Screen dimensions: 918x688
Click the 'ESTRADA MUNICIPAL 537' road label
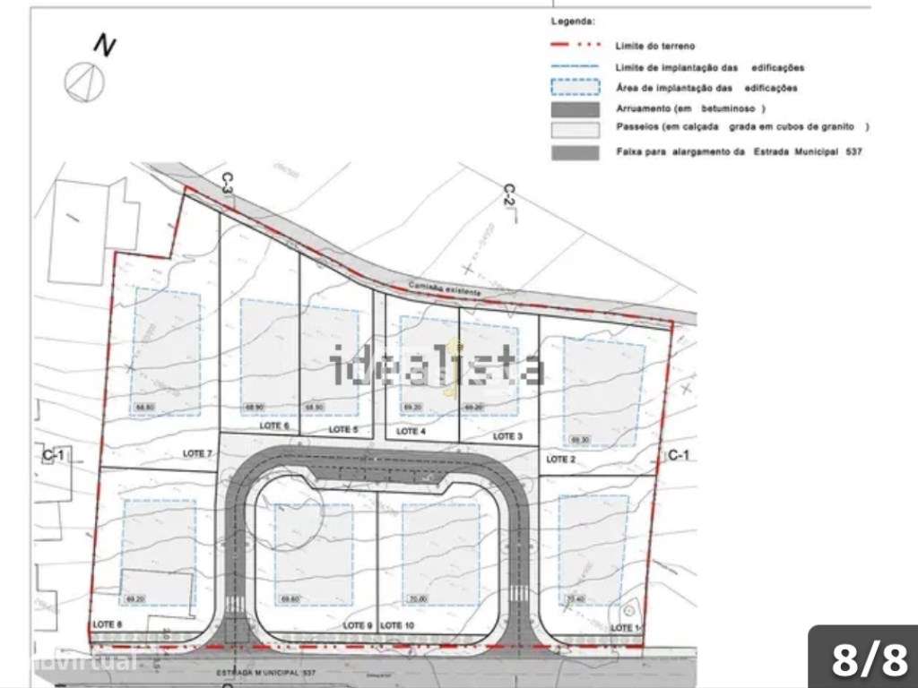265,673
